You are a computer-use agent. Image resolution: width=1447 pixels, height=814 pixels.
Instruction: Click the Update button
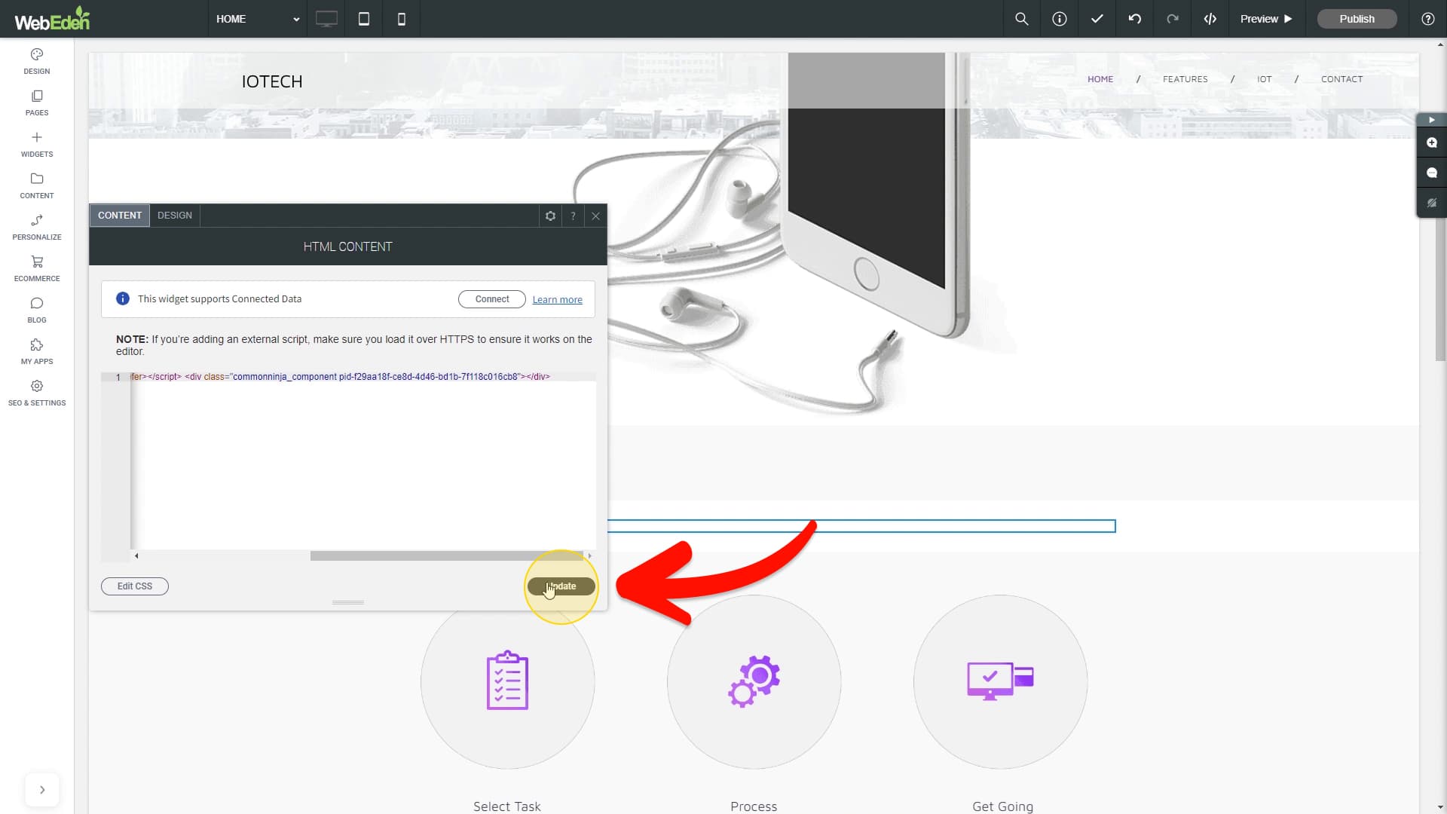coord(561,586)
